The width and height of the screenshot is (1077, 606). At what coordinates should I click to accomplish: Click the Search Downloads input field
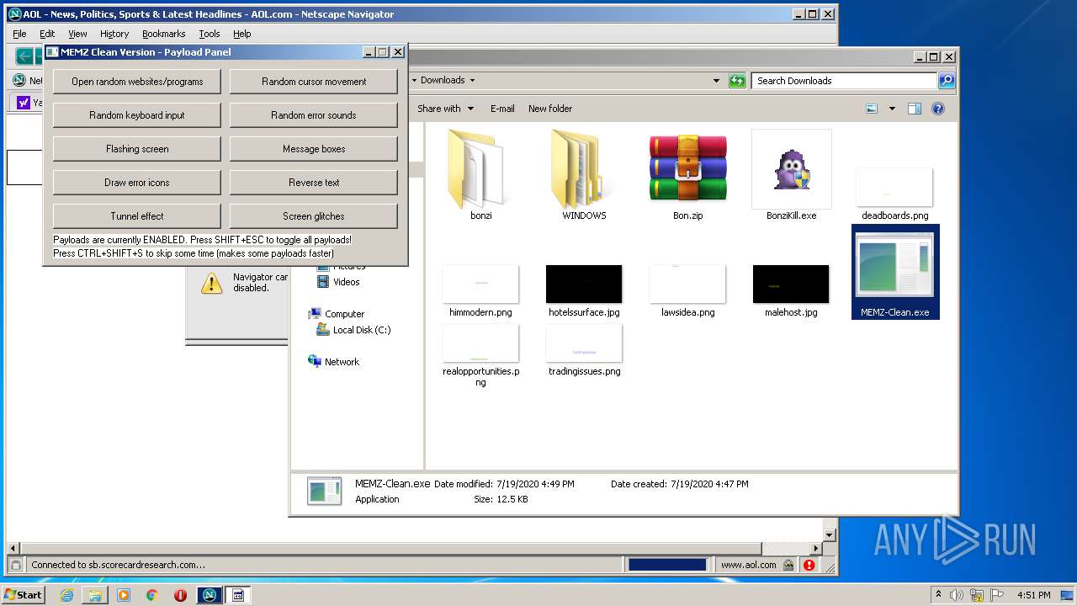tap(844, 81)
